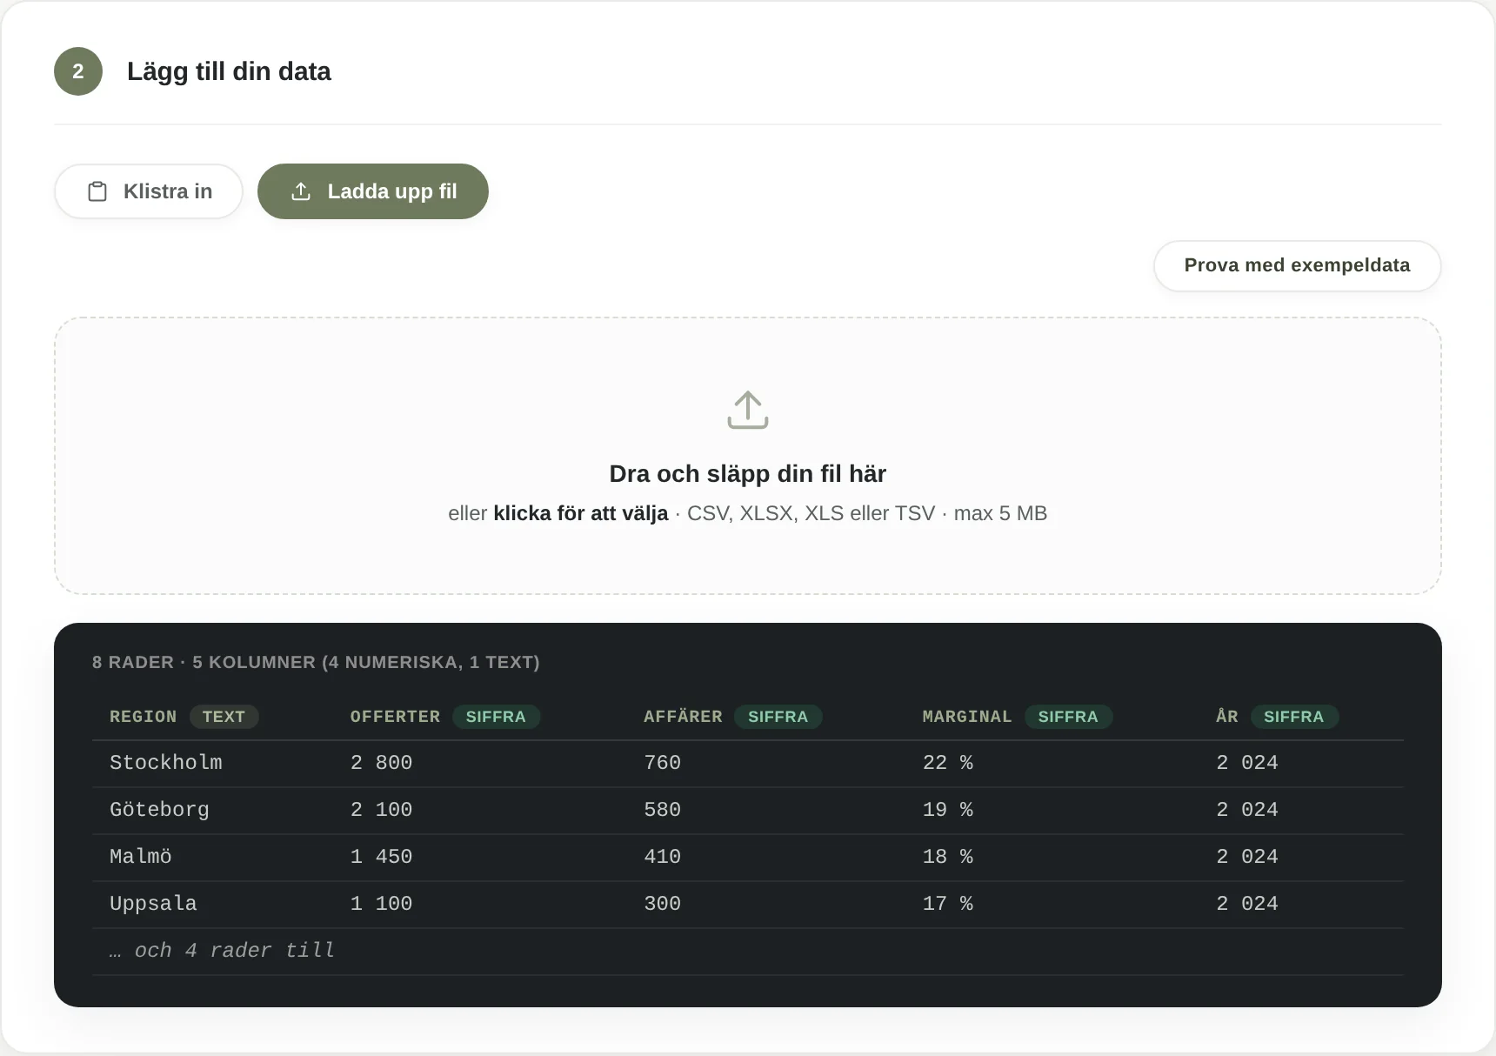Click the Uppsala offerter value 1 100
This screenshot has height=1056, width=1496.
(381, 904)
